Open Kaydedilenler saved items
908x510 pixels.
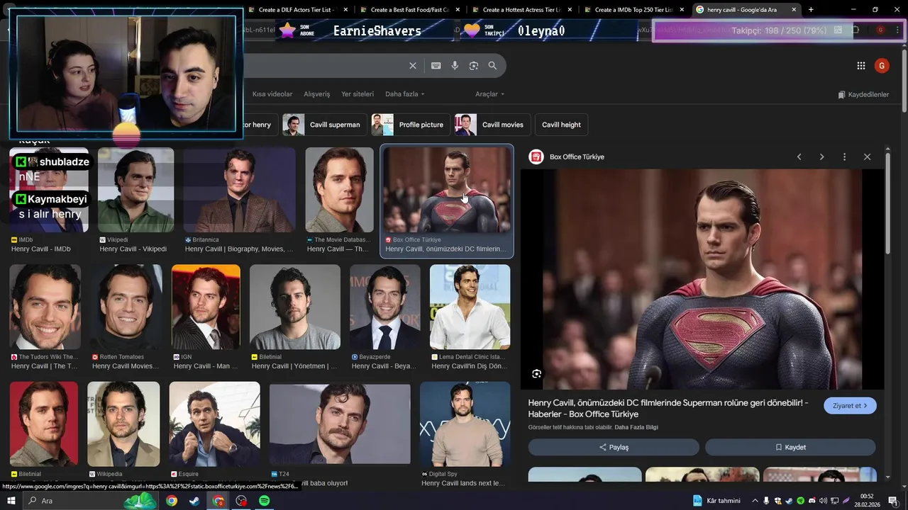click(x=863, y=94)
